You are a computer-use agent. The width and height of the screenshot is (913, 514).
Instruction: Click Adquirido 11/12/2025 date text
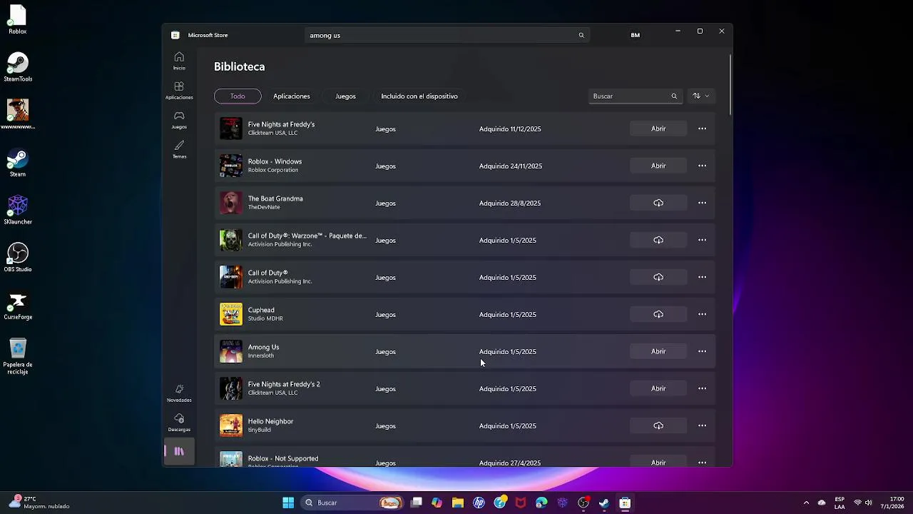(x=510, y=129)
